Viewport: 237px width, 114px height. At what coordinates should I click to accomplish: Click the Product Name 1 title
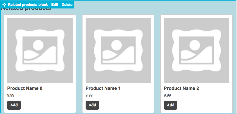click(103, 88)
